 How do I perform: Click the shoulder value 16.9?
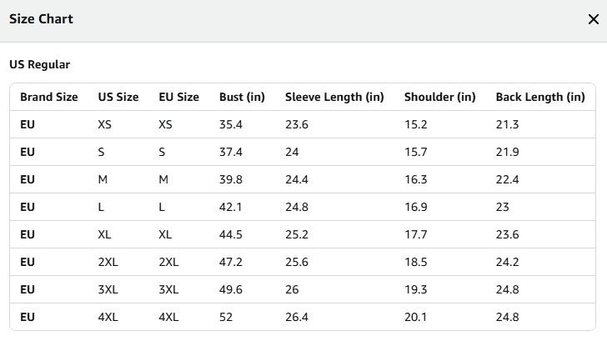pyautogui.click(x=416, y=207)
